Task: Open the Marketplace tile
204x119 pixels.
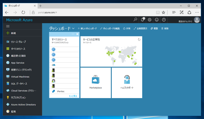Action: [96, 83]
